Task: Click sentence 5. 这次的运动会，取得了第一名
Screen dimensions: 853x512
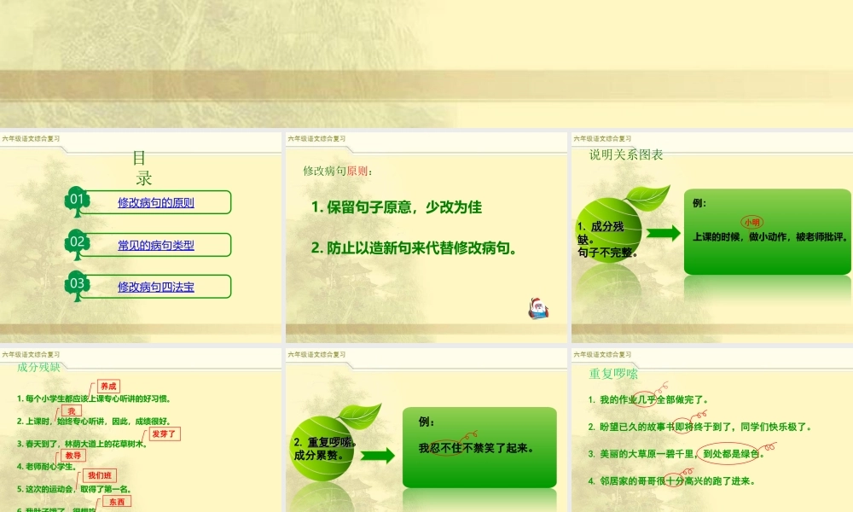Action: (x=74, y=489)
